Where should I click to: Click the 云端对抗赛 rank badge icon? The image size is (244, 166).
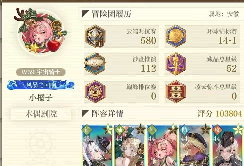pyautogui.click(x=95, y=36)
